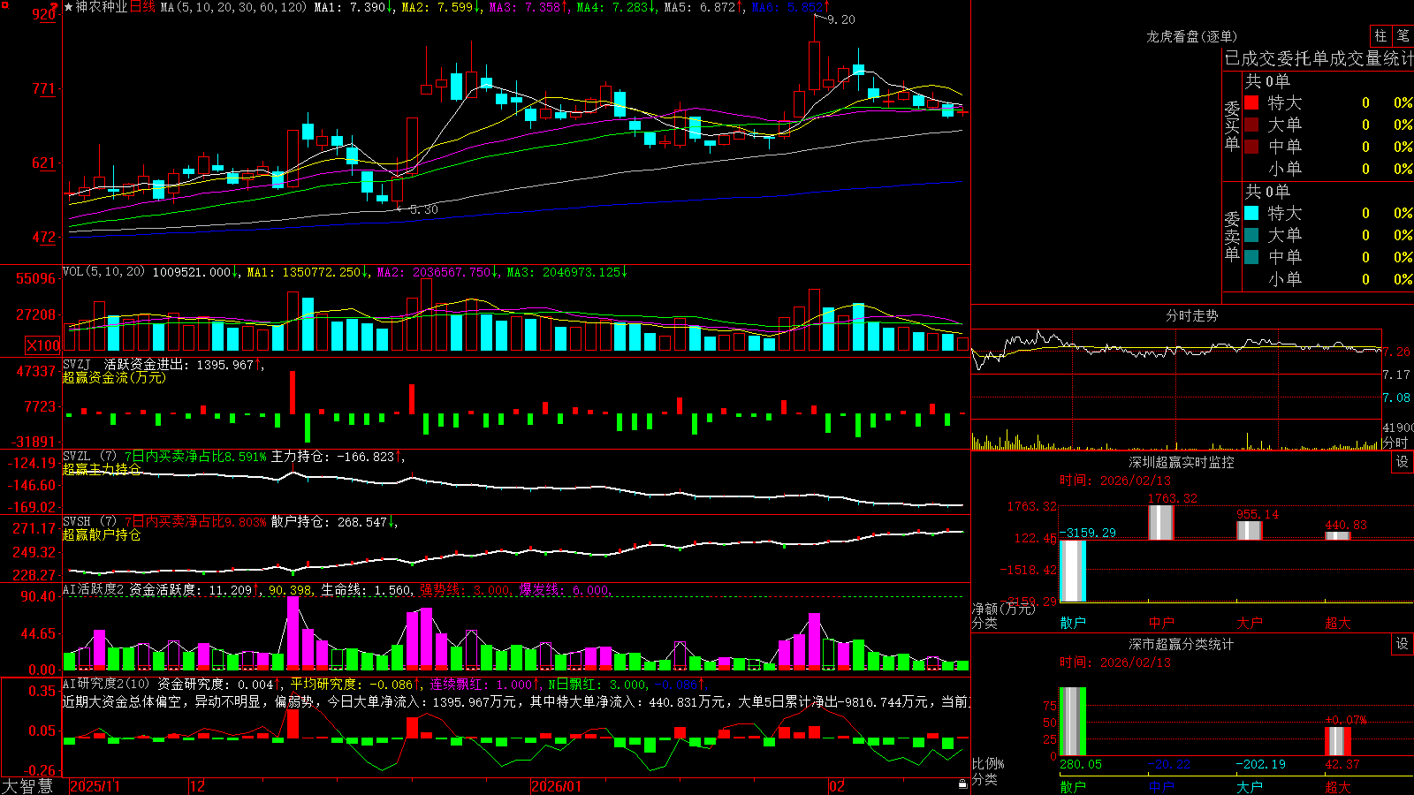The height and width of the screenshot is (795, 1414).
Task: Select the 日线 period label
Action: pyautogui.click(x=142, y=7)
